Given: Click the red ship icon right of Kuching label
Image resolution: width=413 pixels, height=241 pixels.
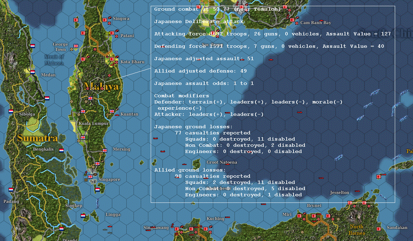Looking at the screenshot, I should [227, 217].
